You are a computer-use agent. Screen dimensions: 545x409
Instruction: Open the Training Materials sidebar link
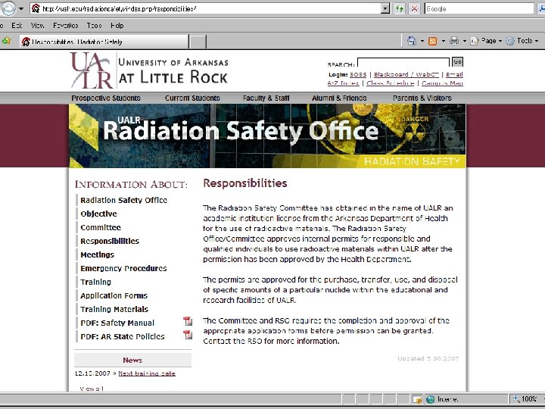coord(114,309)
